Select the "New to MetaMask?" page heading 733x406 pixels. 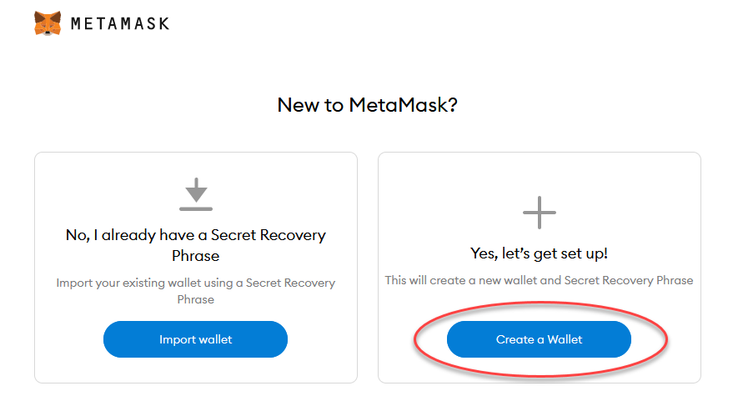367,106
